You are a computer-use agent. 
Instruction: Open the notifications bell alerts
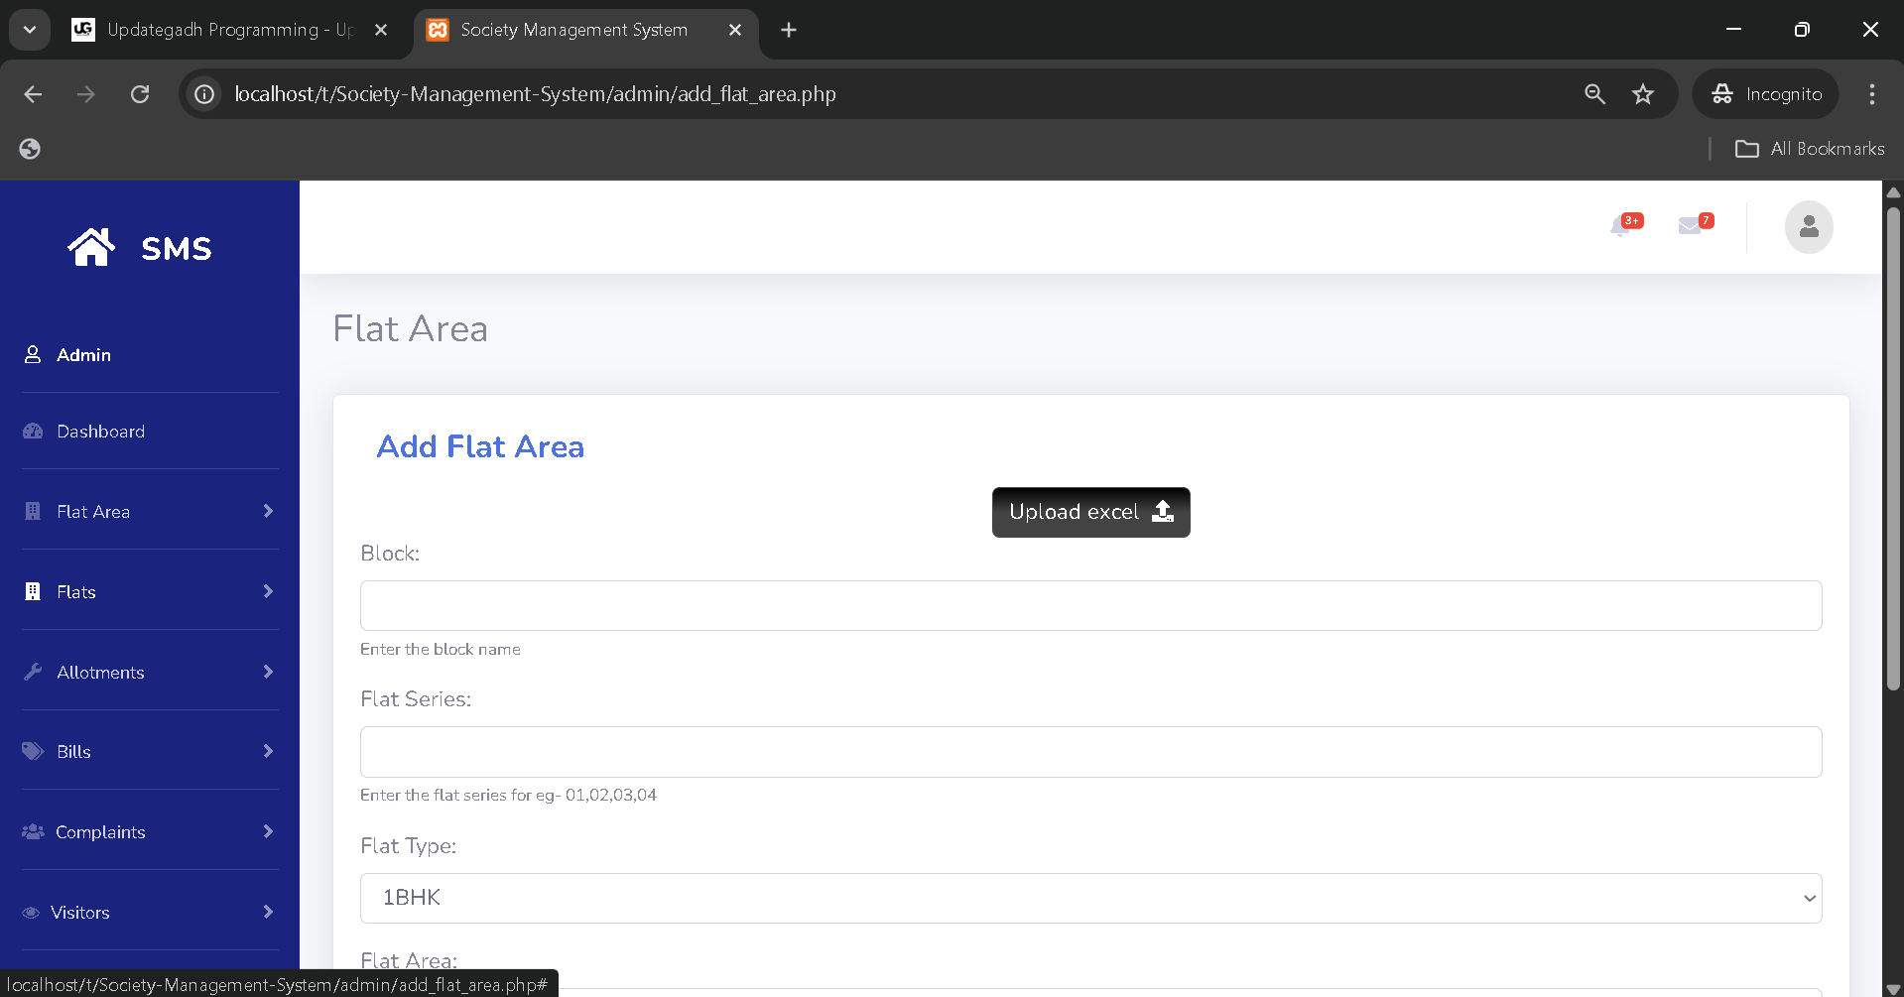[x=1621, y=227]
